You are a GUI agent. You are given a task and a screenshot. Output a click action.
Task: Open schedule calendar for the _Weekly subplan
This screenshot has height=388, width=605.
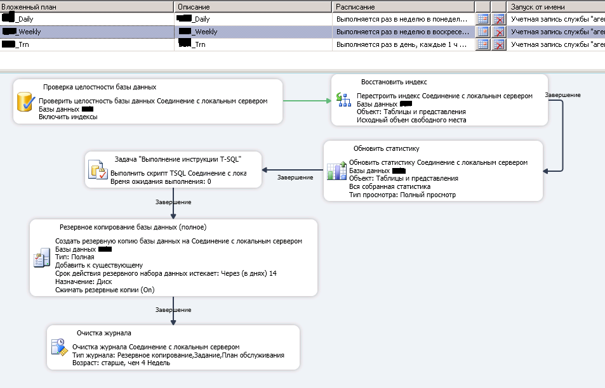(482, 32)
